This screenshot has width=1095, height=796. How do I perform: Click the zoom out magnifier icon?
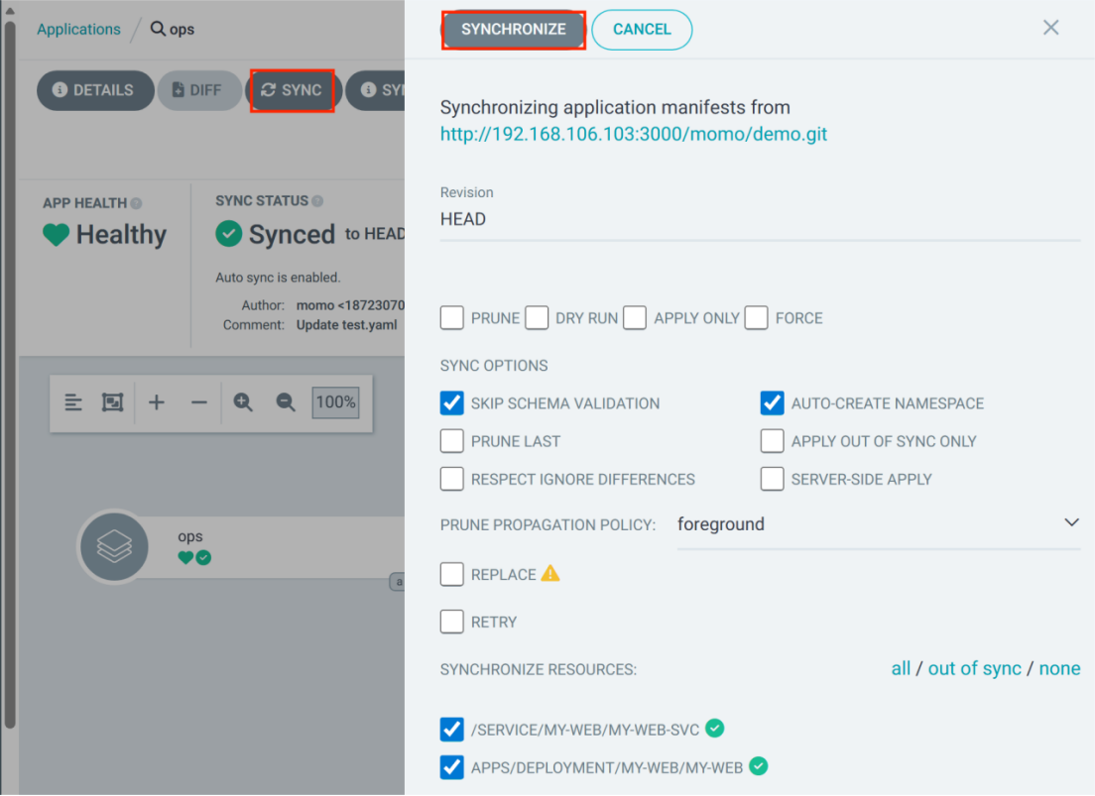[286, 402]
